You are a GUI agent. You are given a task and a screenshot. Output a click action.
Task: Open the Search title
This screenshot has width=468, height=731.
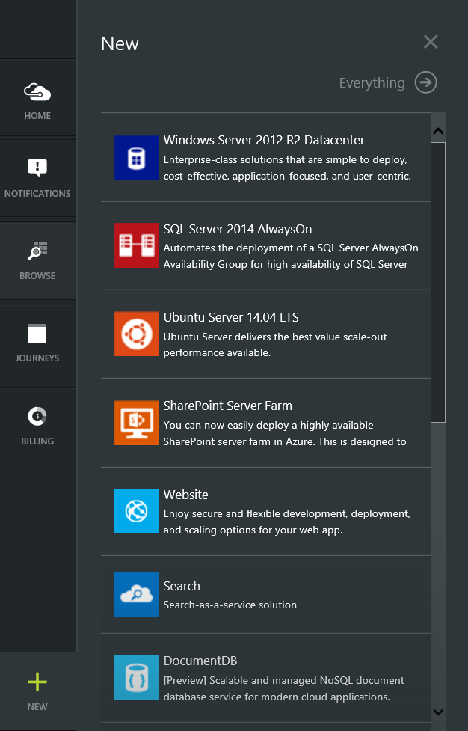click(182, 586)
